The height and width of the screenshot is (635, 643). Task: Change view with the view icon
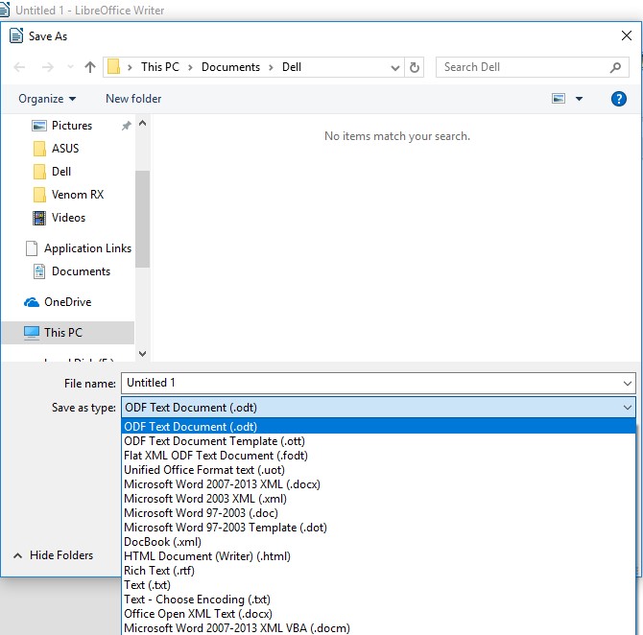point(559,99)
